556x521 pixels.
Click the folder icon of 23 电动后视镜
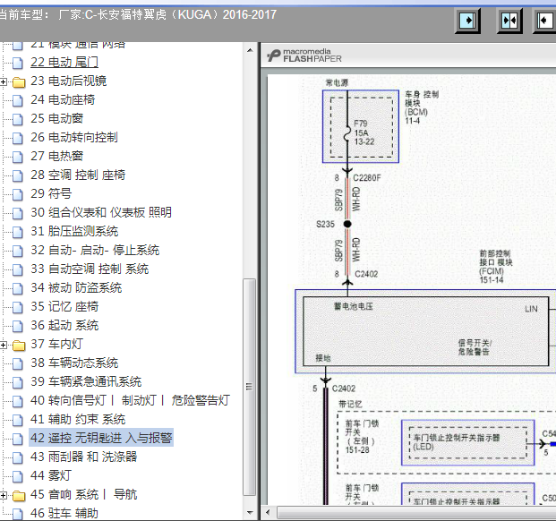click(x=19, y=82)
